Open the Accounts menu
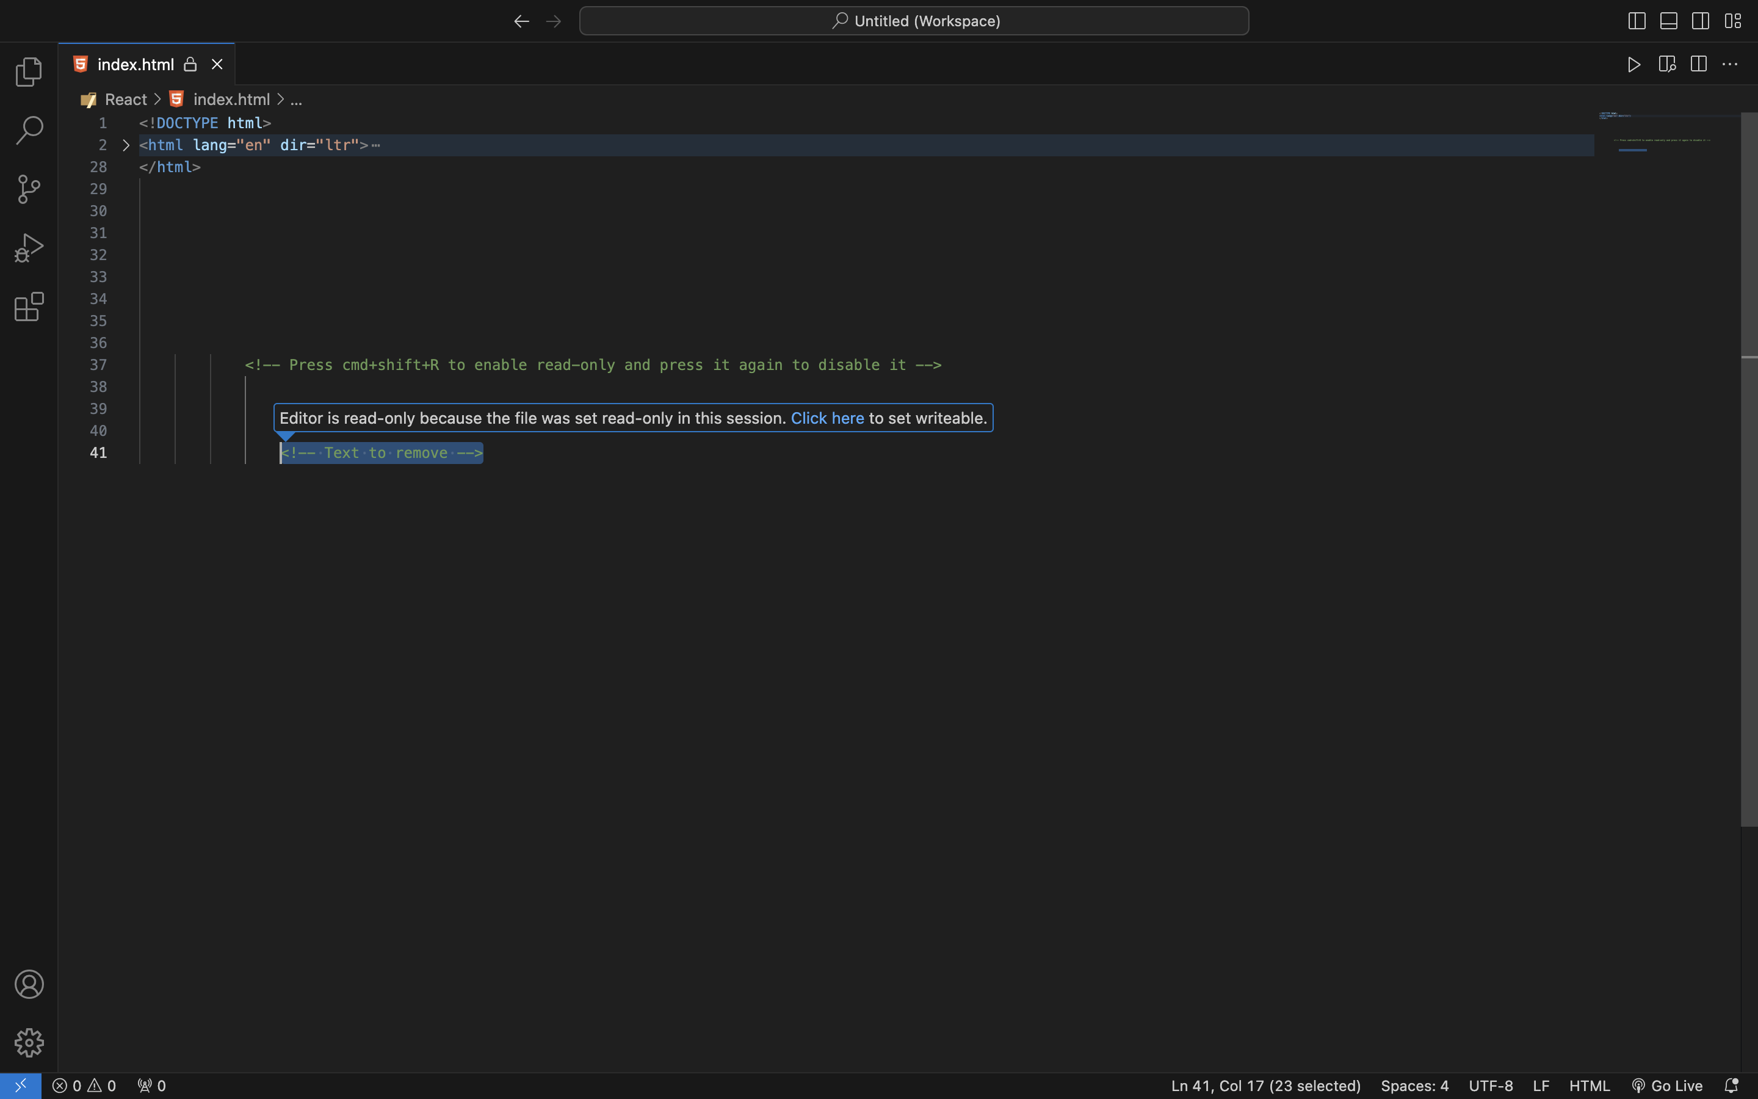The image size is (1758, 1099). [x=29, y=984]
